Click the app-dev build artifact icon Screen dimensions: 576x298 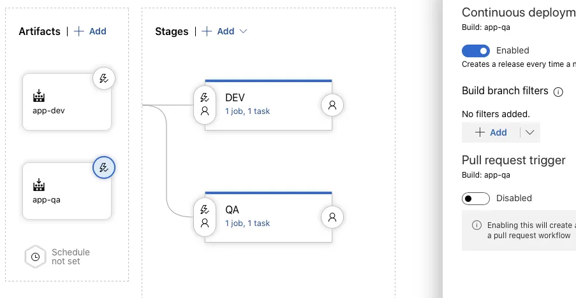[x=40, y=96]
